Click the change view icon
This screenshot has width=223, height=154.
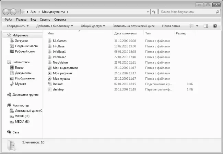coord(191,26)
